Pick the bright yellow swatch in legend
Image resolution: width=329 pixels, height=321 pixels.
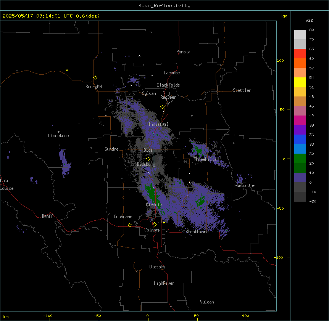pyautogui.click(x=300, y=82)
